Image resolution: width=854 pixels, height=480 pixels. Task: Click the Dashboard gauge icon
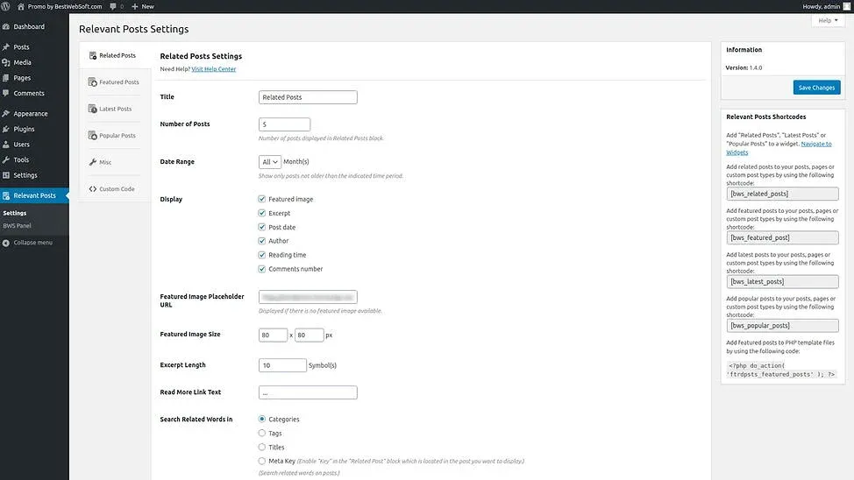(6, 26)
